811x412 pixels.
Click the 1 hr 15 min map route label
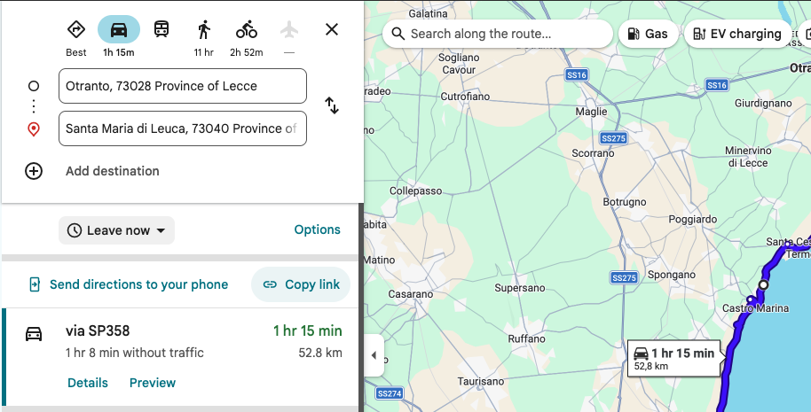[674, 358]
